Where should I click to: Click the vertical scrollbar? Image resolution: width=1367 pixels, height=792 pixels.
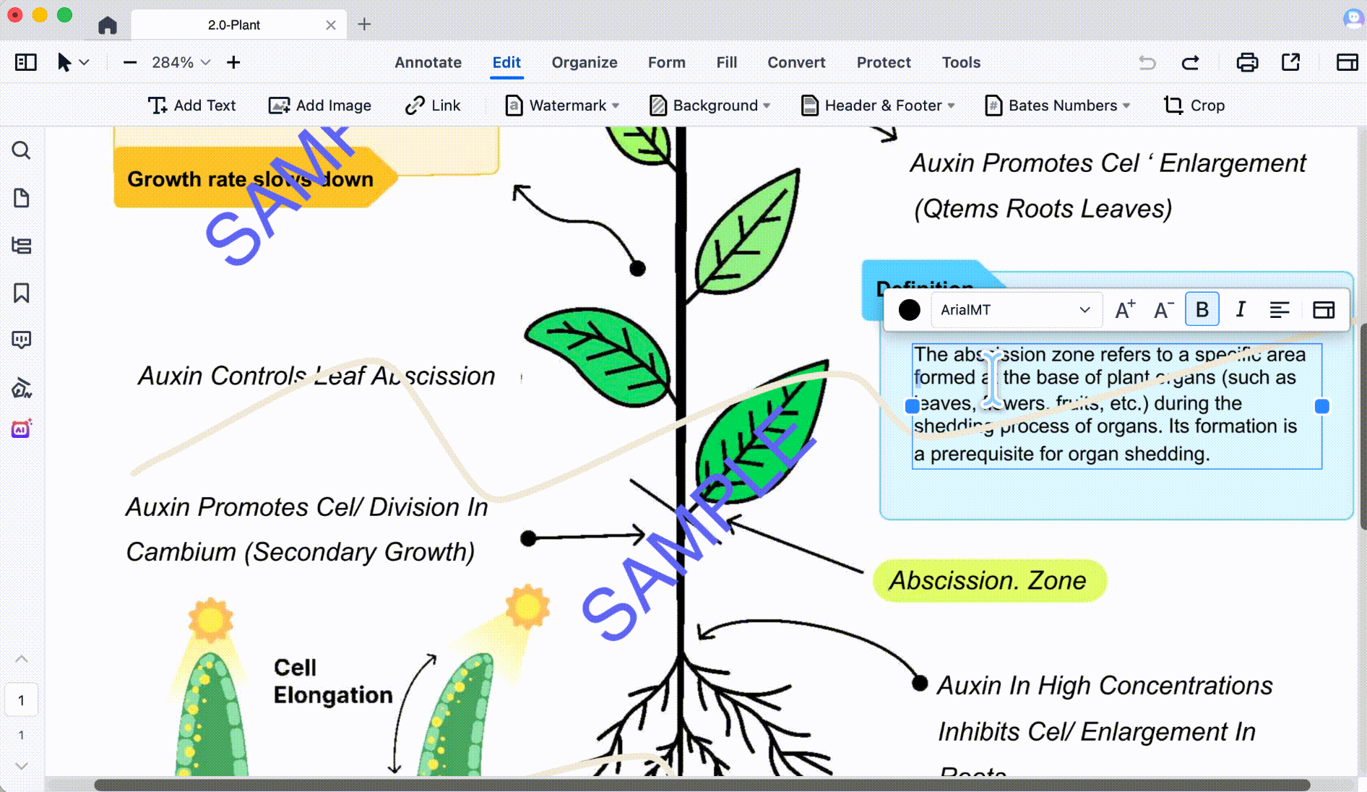tap(1363, 426)
